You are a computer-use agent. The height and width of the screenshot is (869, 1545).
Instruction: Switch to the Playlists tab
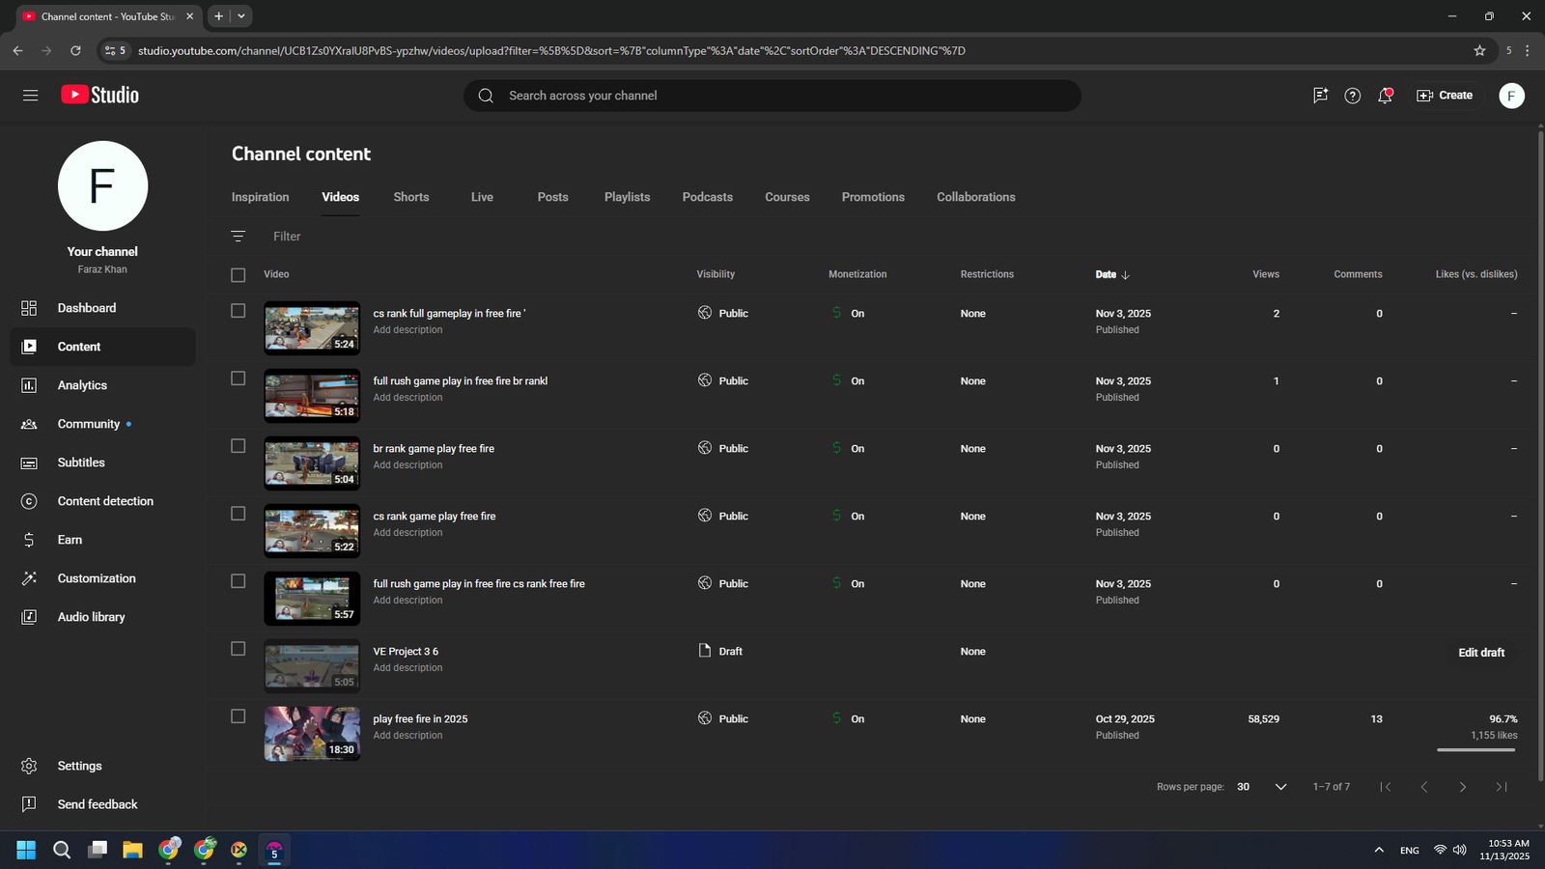point(627,197)
